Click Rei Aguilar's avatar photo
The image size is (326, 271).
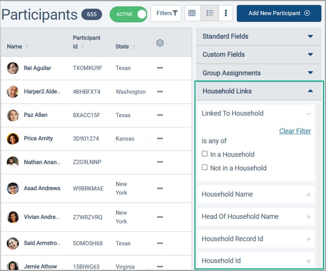[x=13, y=68]
